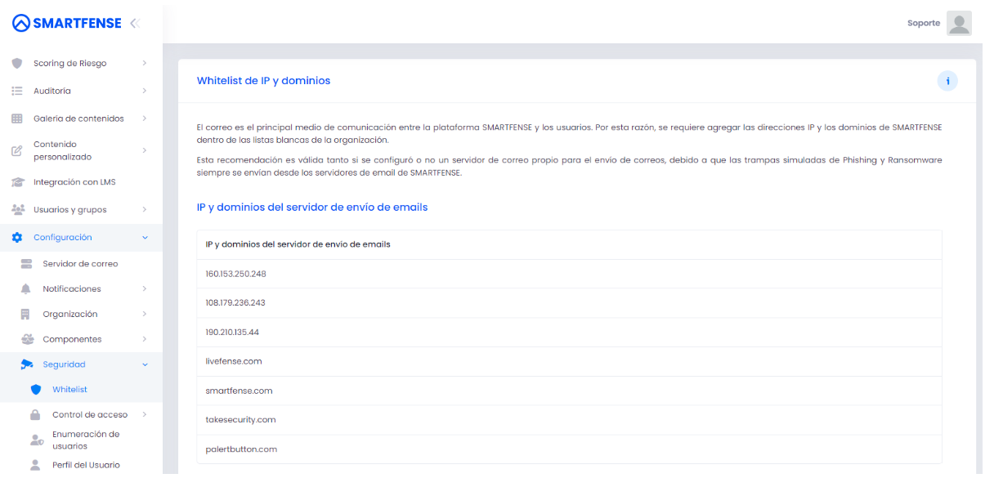Navigate to Integración con LMS
Screen dimensions: 1003x487
click(74, 182)
